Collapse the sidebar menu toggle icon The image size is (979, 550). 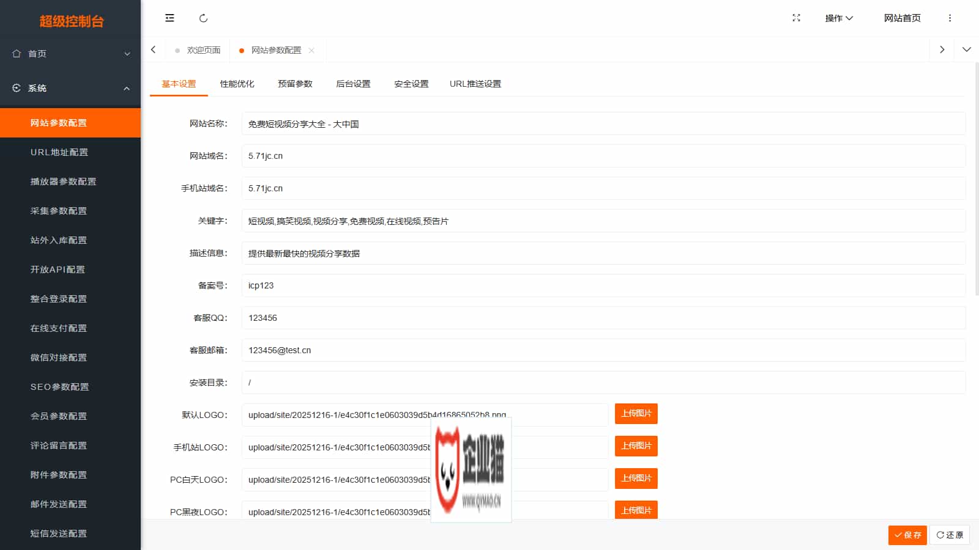point(169,18)
